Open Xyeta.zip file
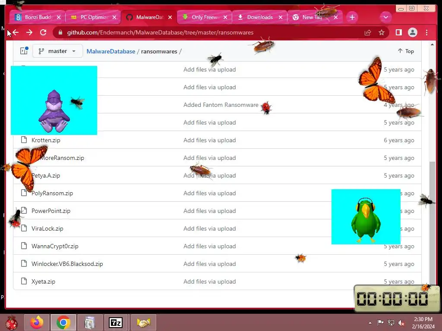The height and width of the screenshot is (331, 442). coord(43,281)
